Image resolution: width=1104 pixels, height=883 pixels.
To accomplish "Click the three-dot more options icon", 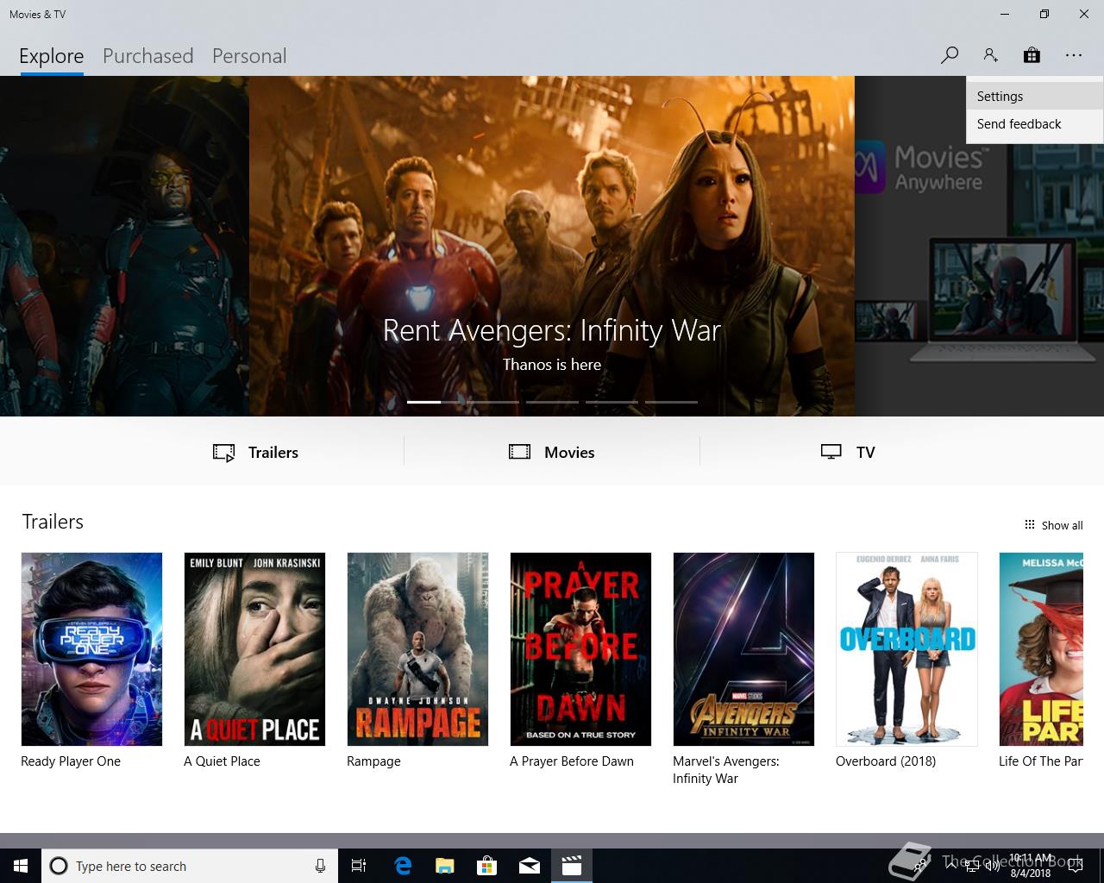I will [x=1073, y=55].
